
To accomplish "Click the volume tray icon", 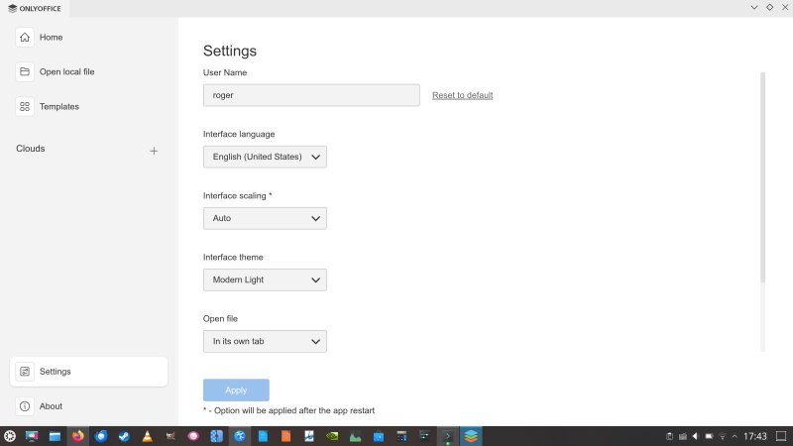I will [x=696, y=436].
